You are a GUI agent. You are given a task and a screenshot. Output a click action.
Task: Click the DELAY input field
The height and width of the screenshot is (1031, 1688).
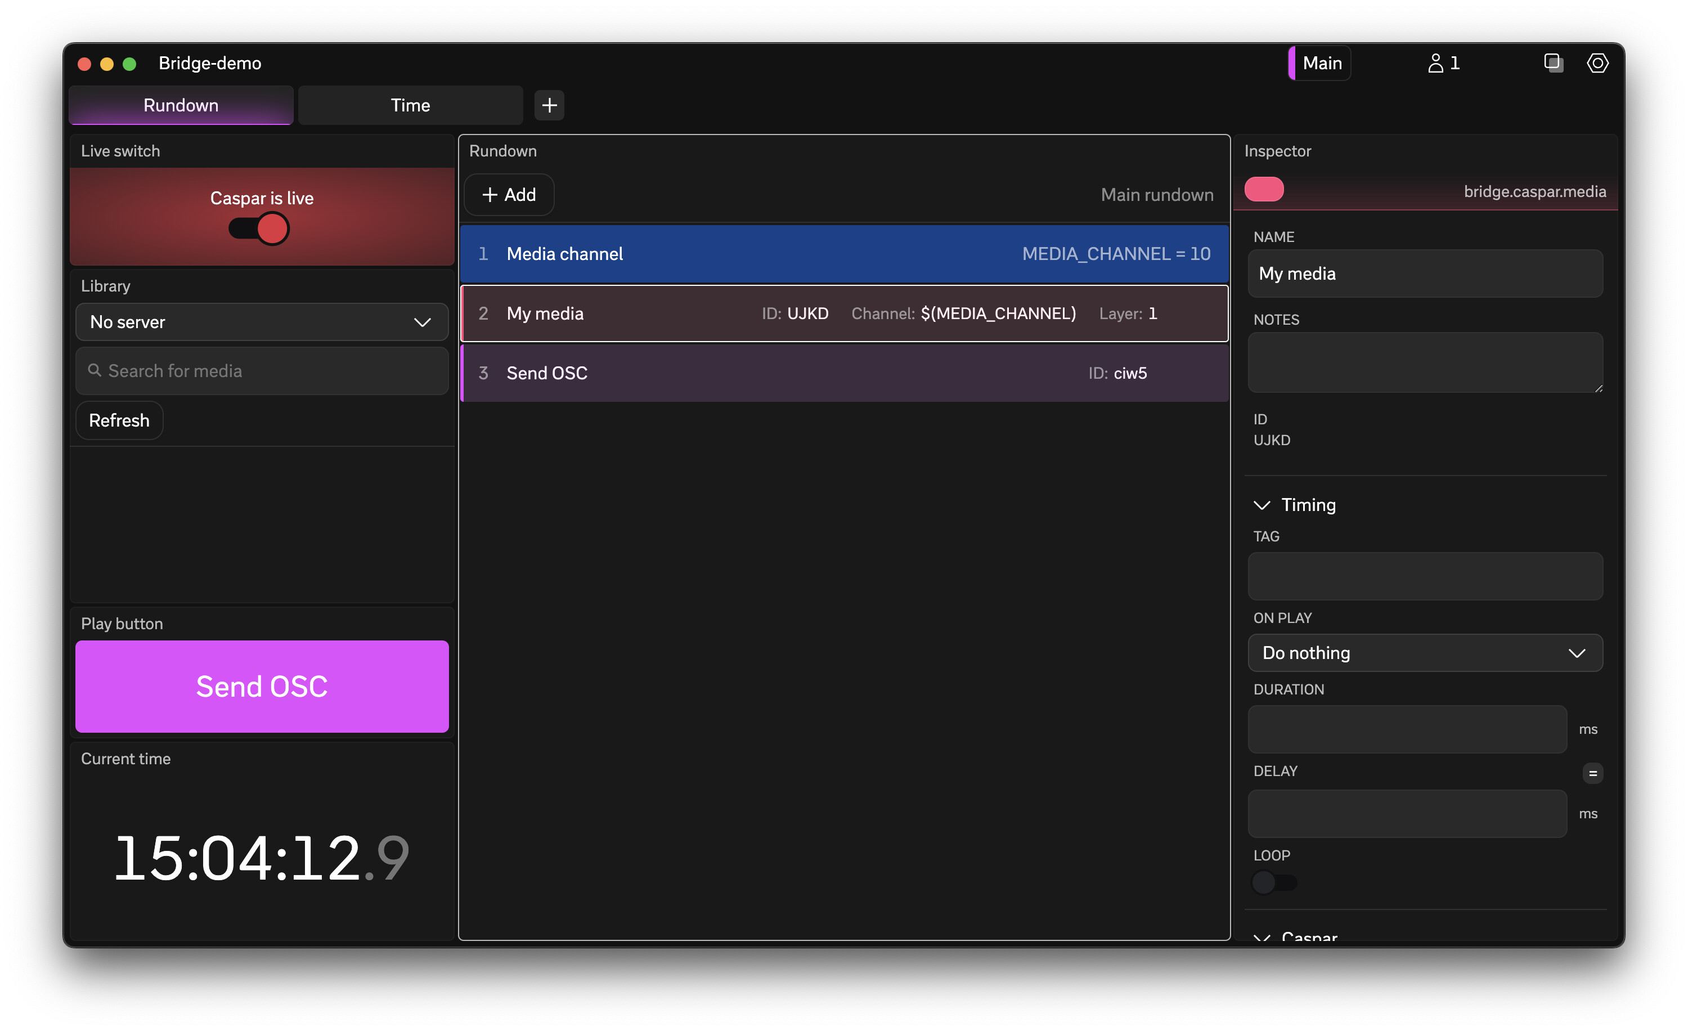1407,813
